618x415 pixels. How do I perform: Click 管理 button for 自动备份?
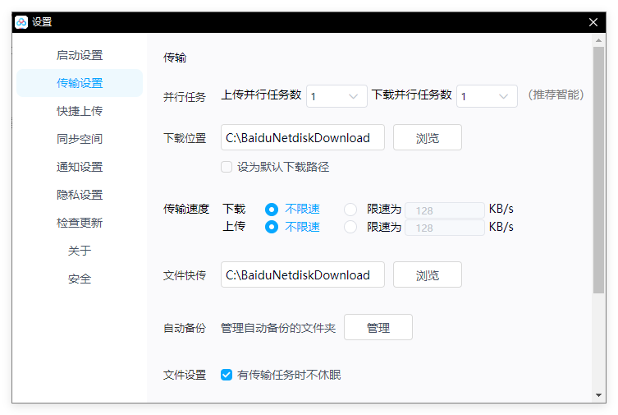coord(378,327)
